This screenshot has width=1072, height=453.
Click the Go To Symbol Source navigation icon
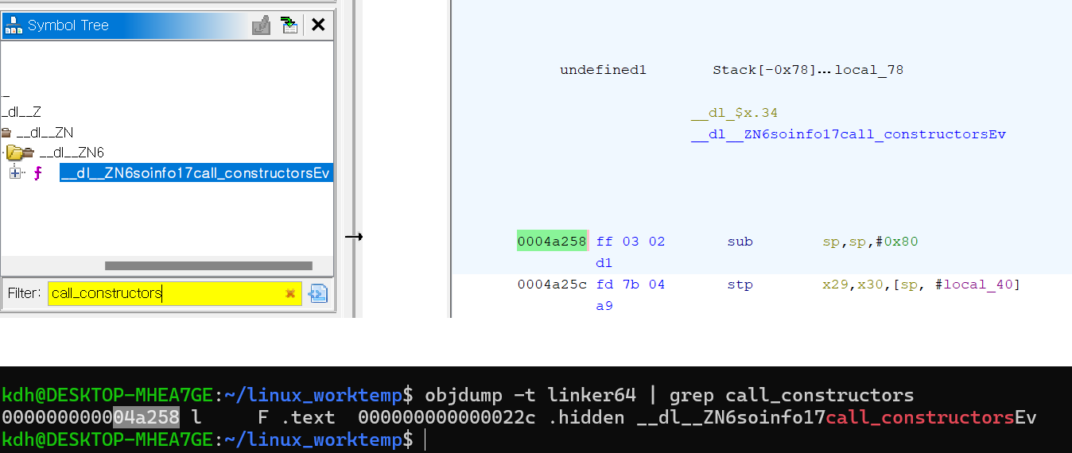tap(289, 25)
